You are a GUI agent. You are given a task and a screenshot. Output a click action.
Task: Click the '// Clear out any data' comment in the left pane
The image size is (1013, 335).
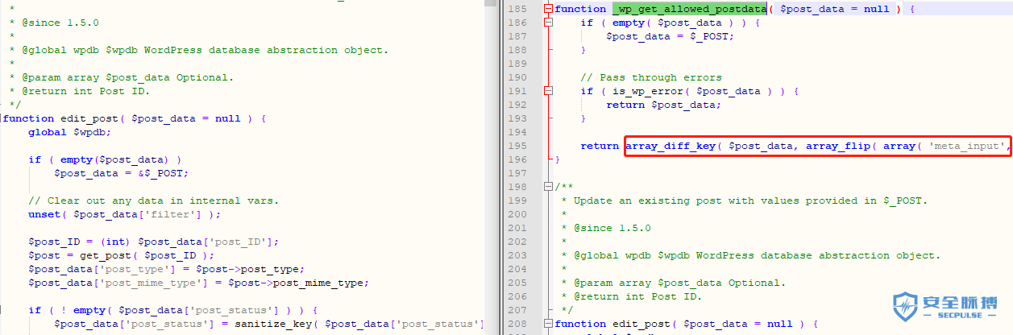(x=154, y=201)
